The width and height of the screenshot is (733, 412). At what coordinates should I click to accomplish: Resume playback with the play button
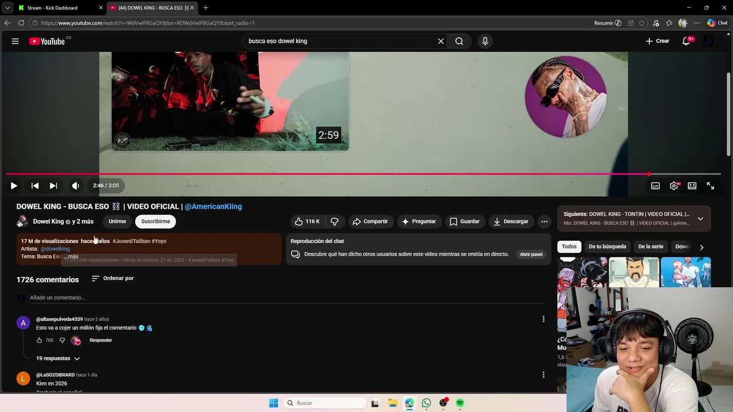tap(14, 185)
